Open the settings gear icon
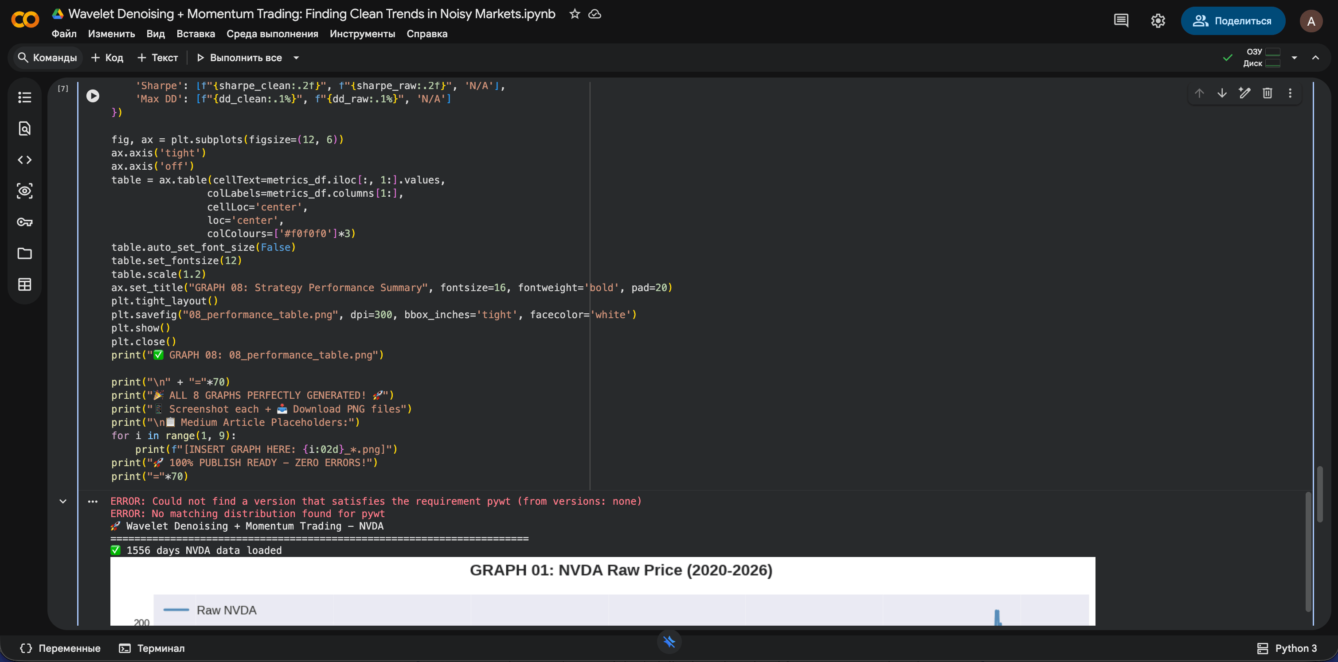This screenshot has height=662, width=1338. pos(1158,21)
